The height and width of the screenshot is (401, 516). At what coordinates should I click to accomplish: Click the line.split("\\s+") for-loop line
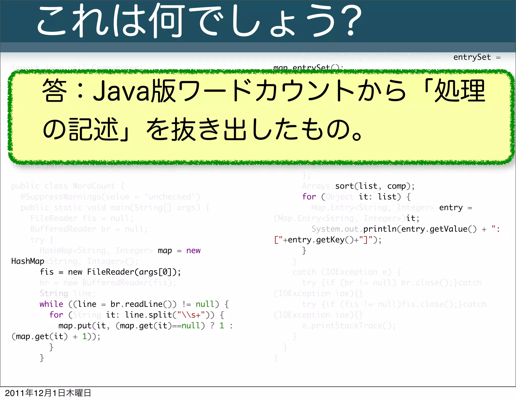click(137, 315)
